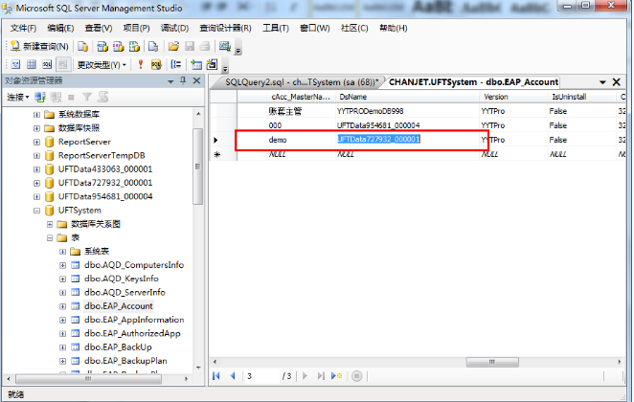Collapse the UFTSystem database node

click(x=36, y=211)
